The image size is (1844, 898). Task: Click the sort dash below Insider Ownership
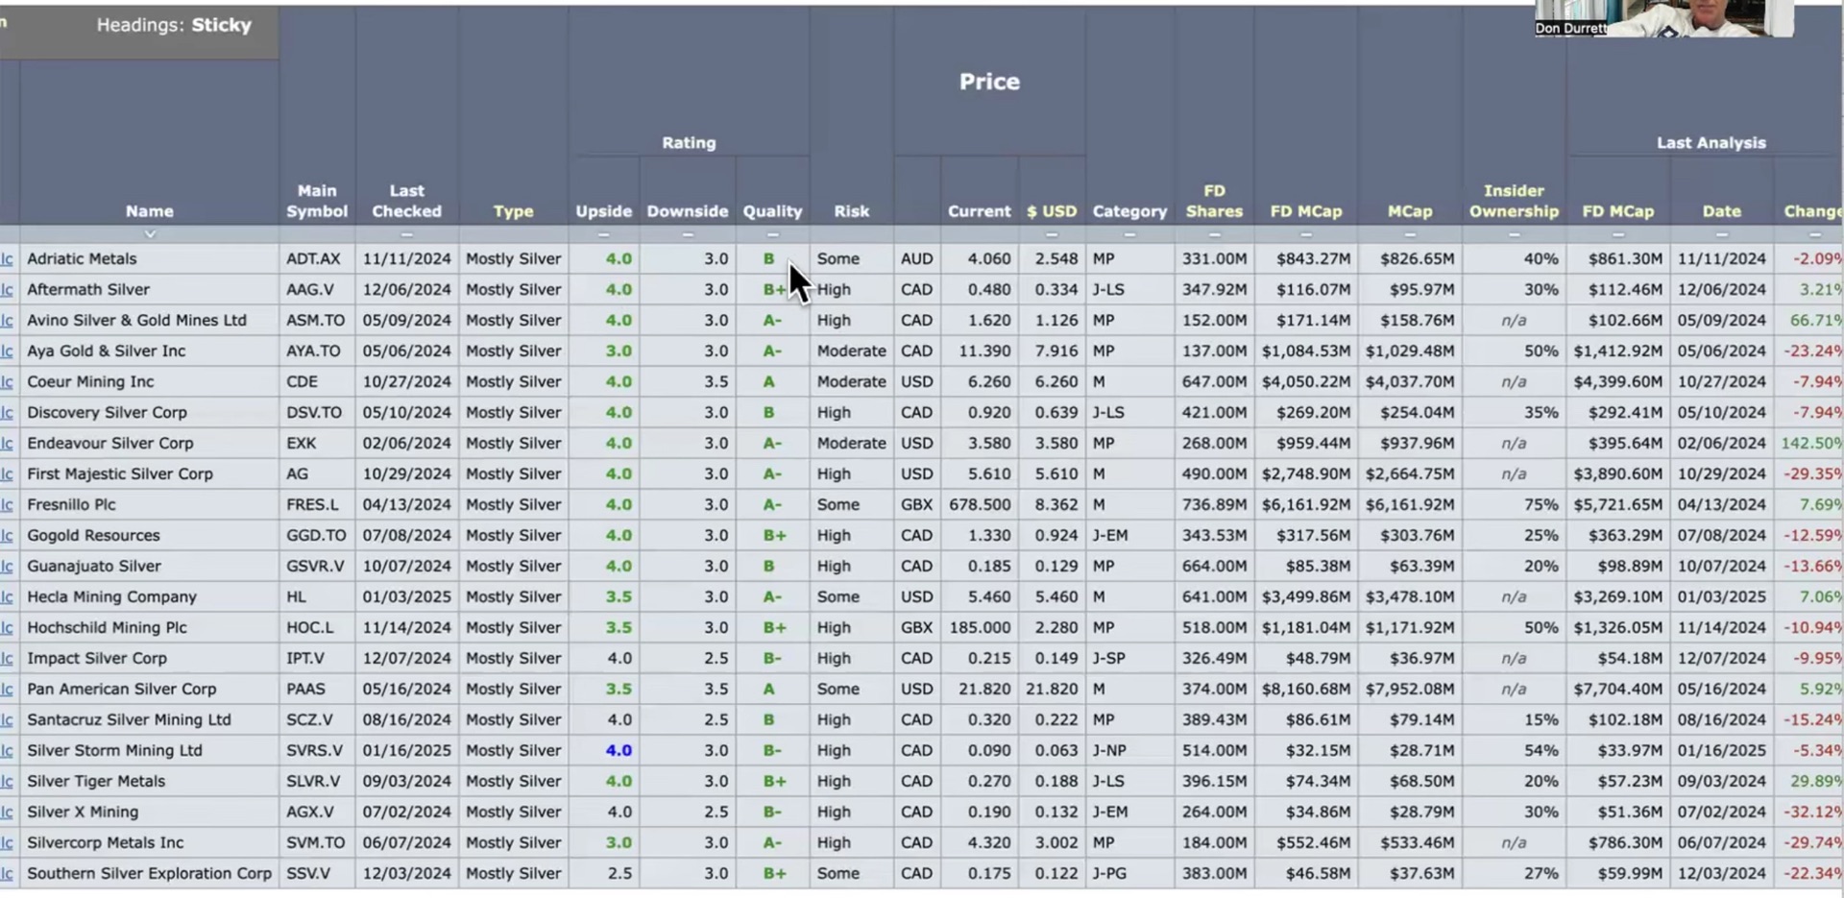coord(1514,234)
